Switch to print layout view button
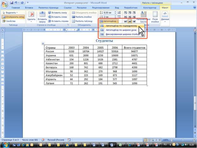The image size is (197, 148). 146,140
